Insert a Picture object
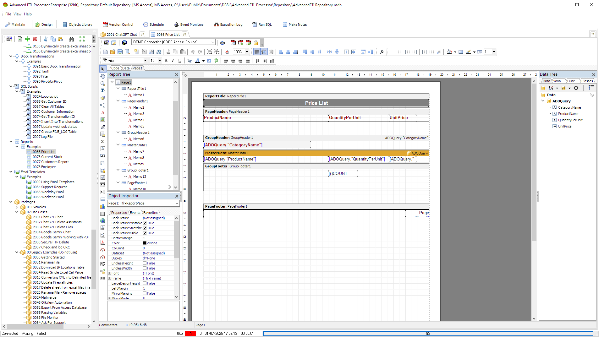This screenshot has height=337, width=599. point(102,120)
